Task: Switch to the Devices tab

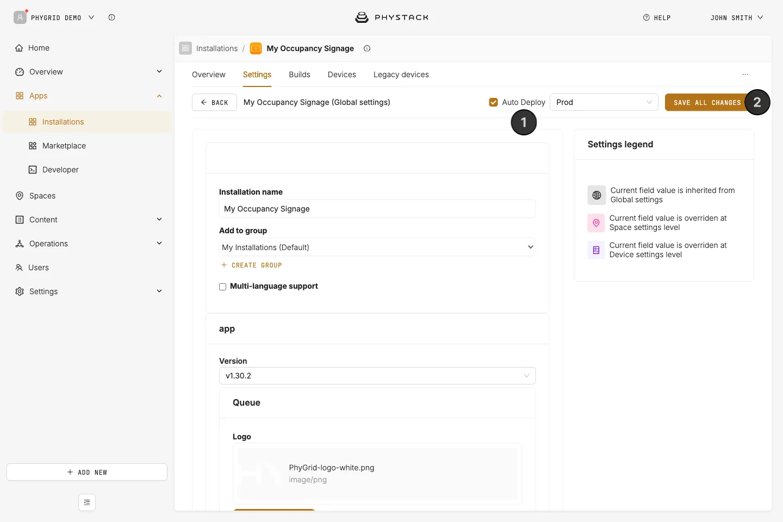Action: pyautogui.click(x=342, y=74)
